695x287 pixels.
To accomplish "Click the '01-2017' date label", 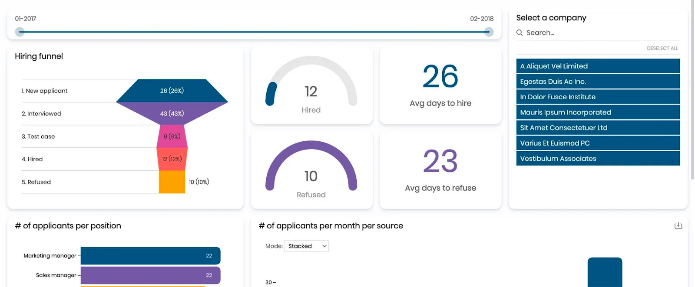I will tap(26, 19).
